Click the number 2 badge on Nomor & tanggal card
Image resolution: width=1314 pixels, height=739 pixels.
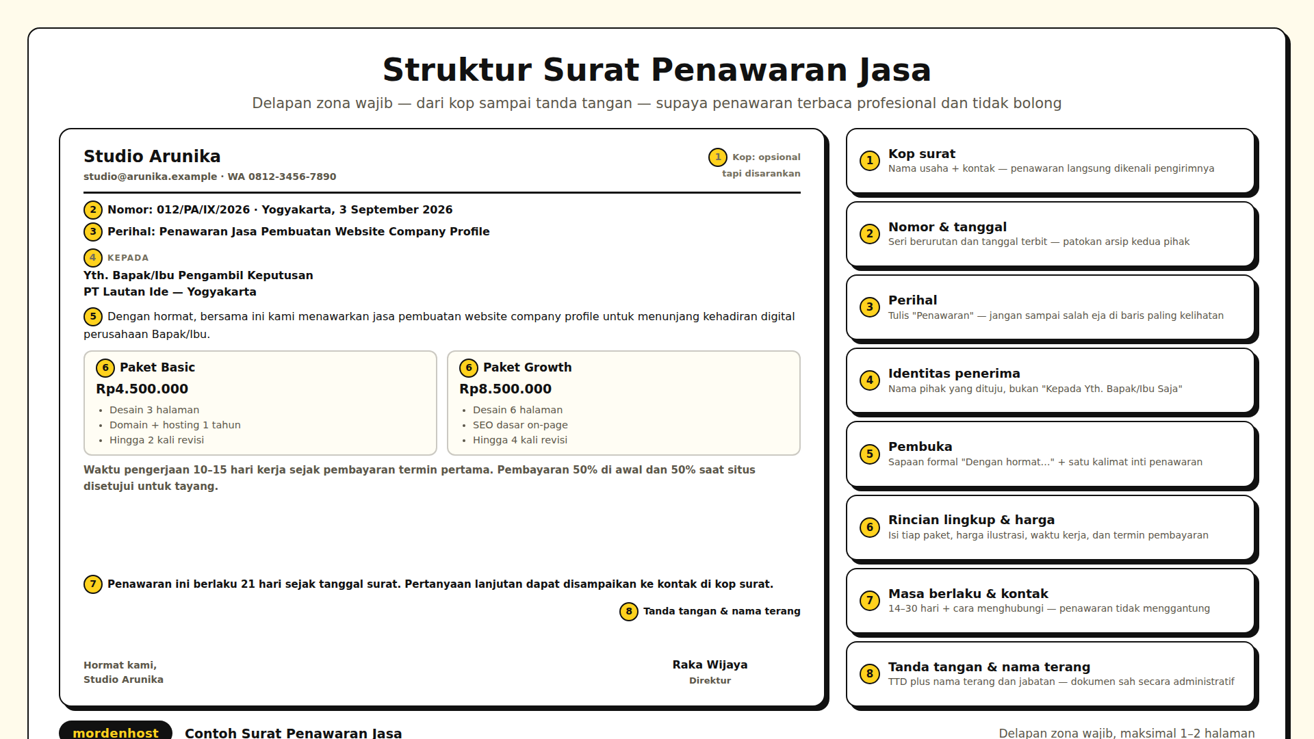pyautogui.click(x=870, y=234)
